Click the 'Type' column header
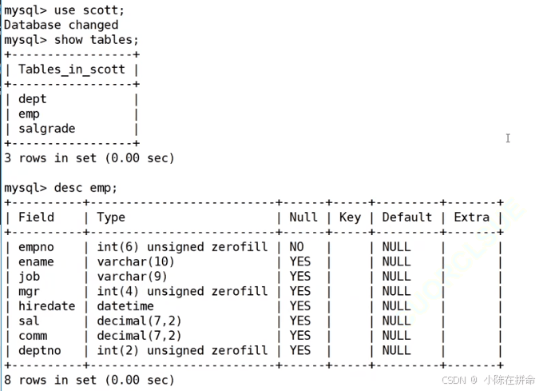Viewport: 551px width, 391px height. 111,217
